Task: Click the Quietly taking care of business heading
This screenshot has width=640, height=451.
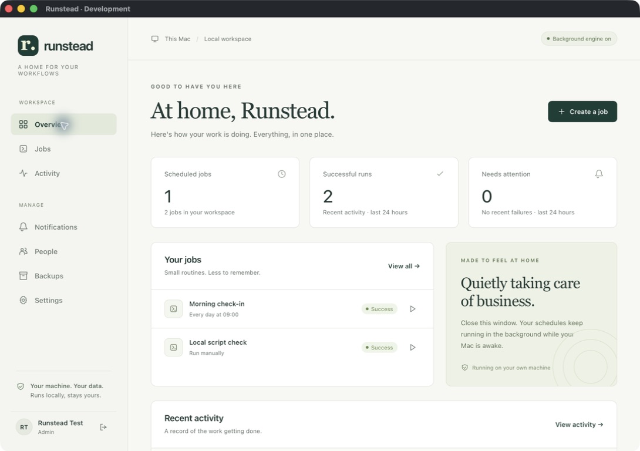Action: click(x=520, y=292)
